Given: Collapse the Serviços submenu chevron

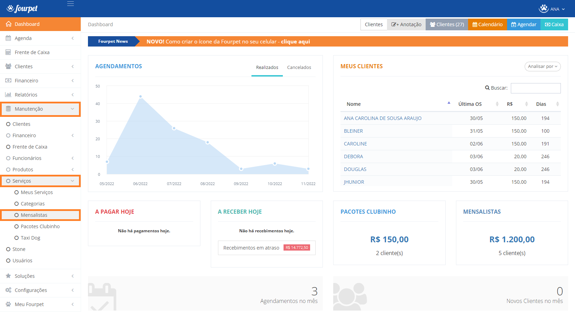Looking at the screenshot, I should click(x=72, y=181).
